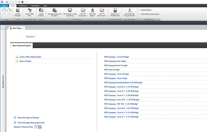Toggle Require Live File Password lock

pos(115,12)
